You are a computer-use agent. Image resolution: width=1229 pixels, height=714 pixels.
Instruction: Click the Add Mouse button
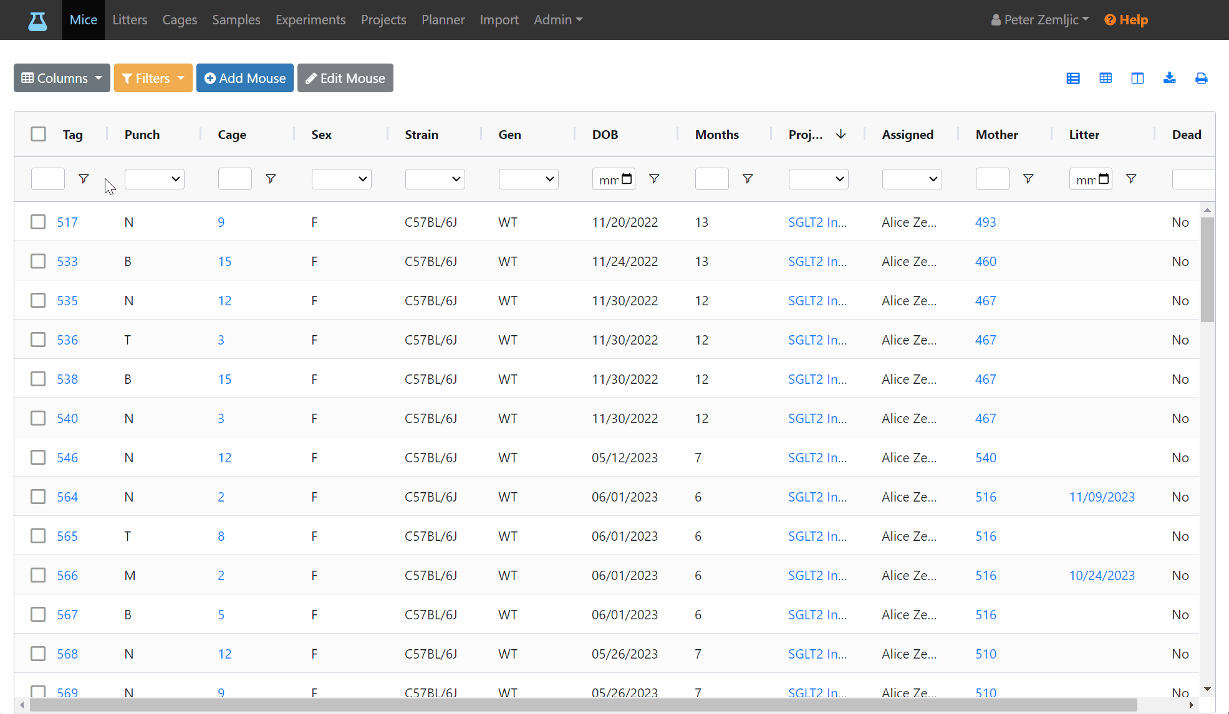click(245, 78)
